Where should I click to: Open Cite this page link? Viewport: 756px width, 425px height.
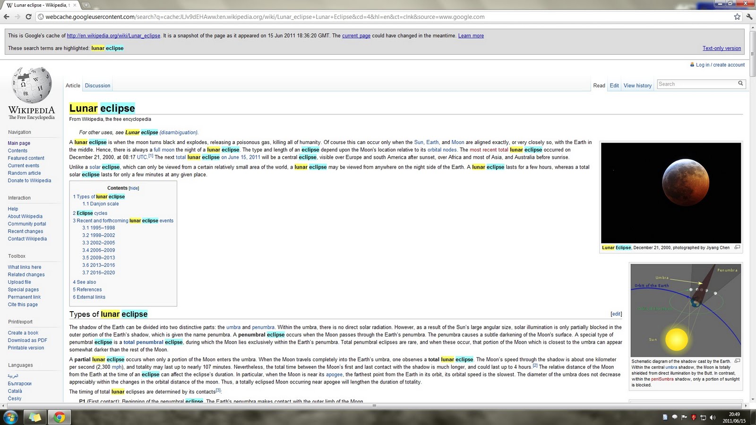click(23, 305)
